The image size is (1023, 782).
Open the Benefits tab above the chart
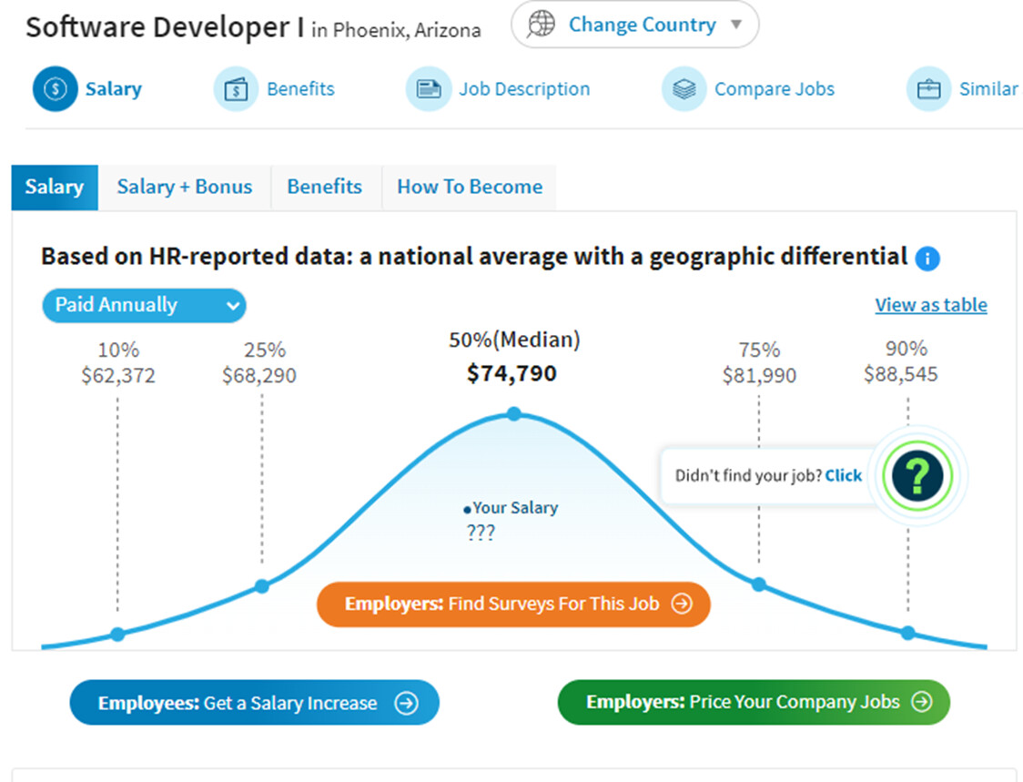(x=325, y=188)
